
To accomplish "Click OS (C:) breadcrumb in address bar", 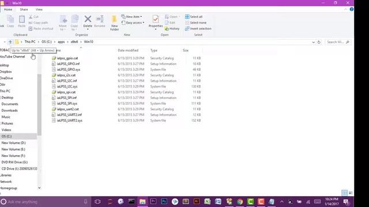I will point(47,42).
